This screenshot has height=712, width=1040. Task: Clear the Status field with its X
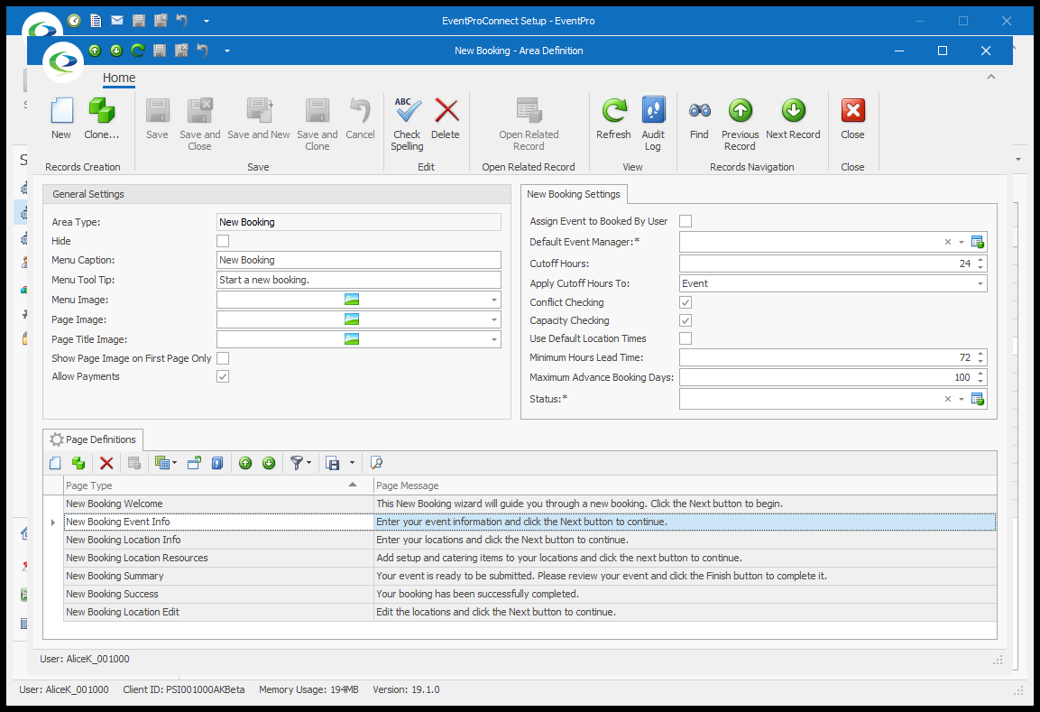point(948,400)
